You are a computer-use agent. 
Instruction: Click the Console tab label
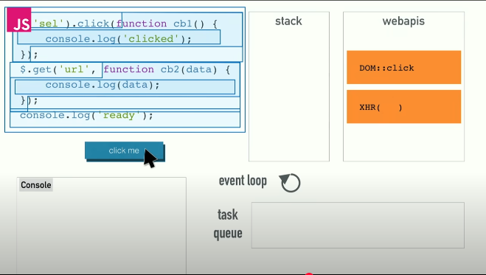[36, 185]
